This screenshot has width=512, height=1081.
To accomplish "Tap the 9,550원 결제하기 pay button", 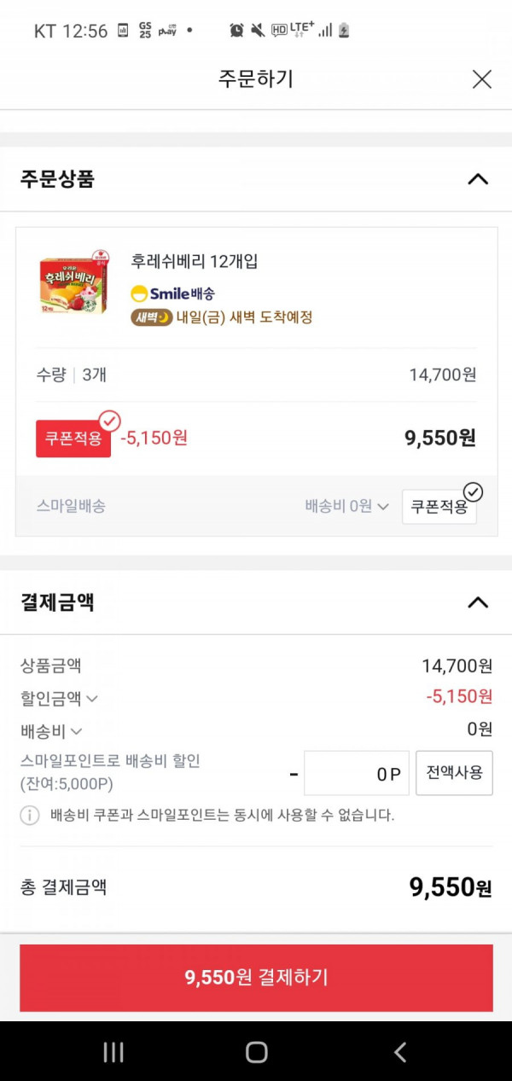I will pyautogui.click(x=256, y=978).
